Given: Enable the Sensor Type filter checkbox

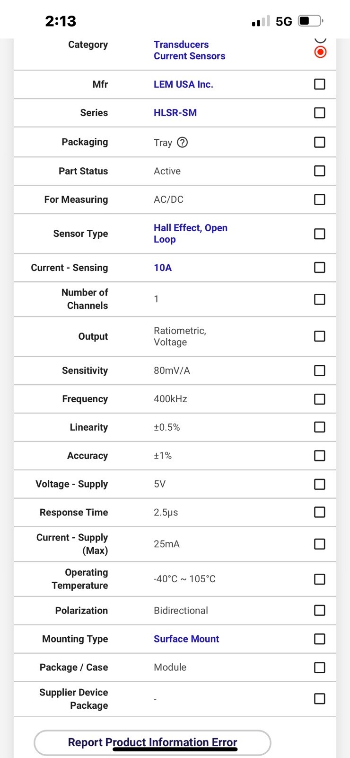Looking at the screenshot, I should [x=320, y=234].
